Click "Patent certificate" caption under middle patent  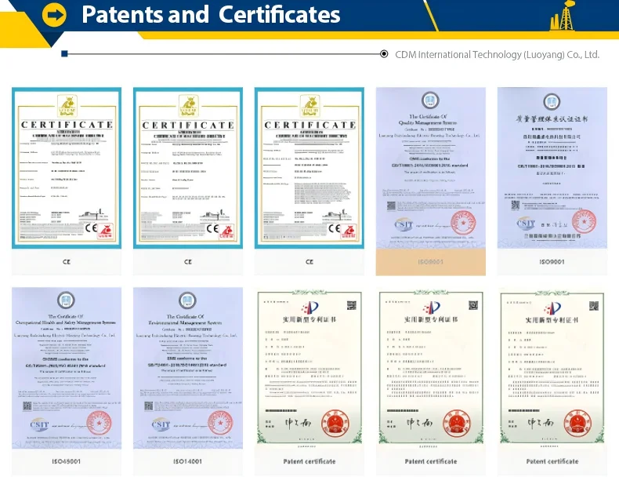coord(431,461)
